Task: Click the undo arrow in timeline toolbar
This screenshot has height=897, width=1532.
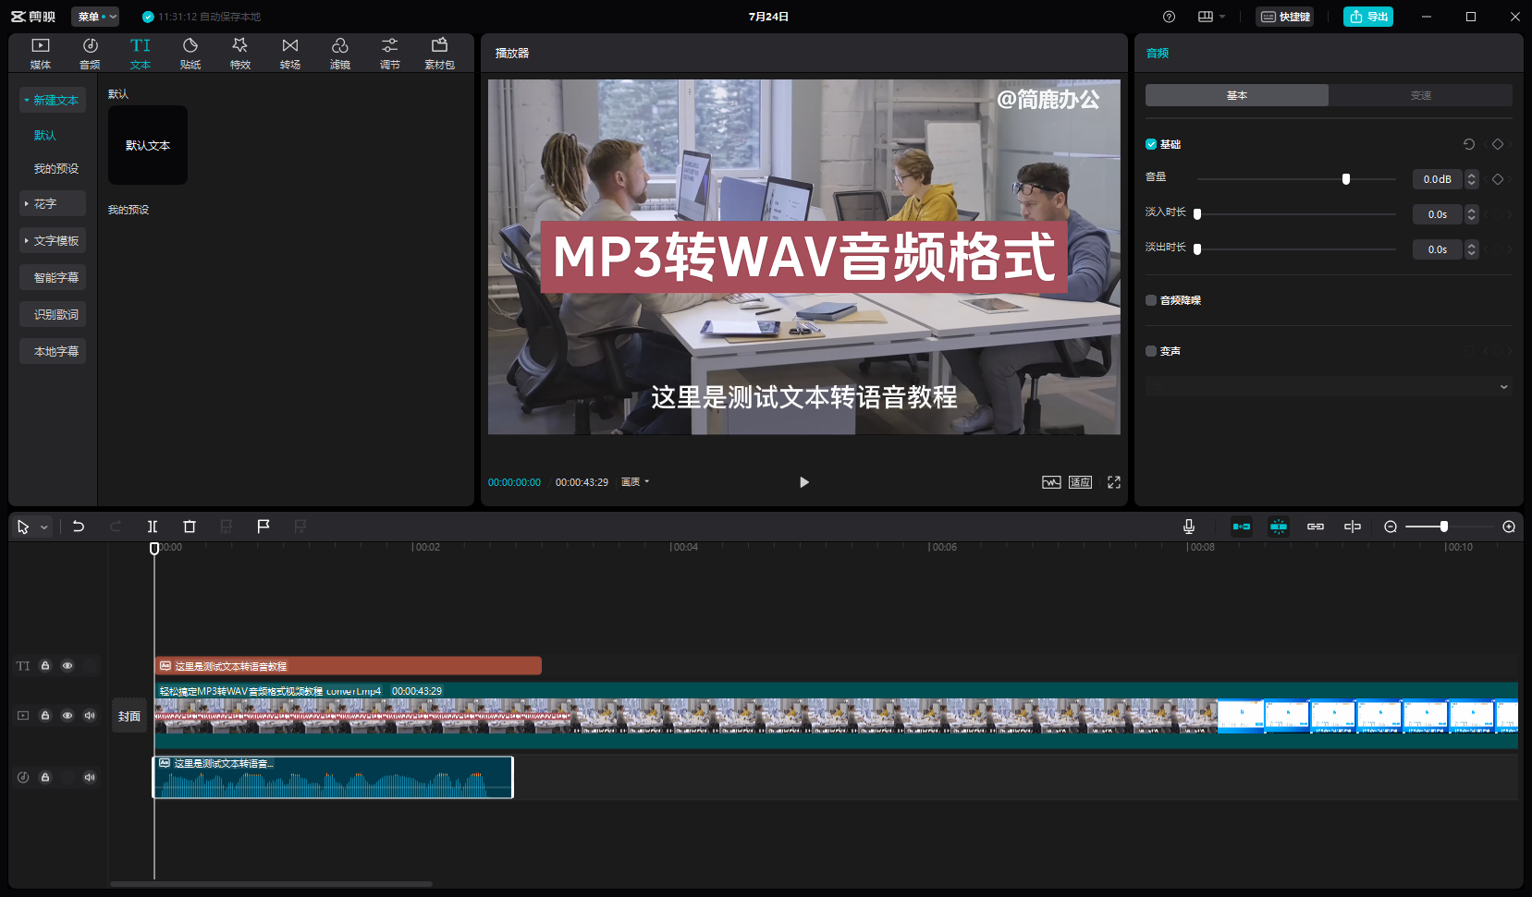Action: [79, 527]
